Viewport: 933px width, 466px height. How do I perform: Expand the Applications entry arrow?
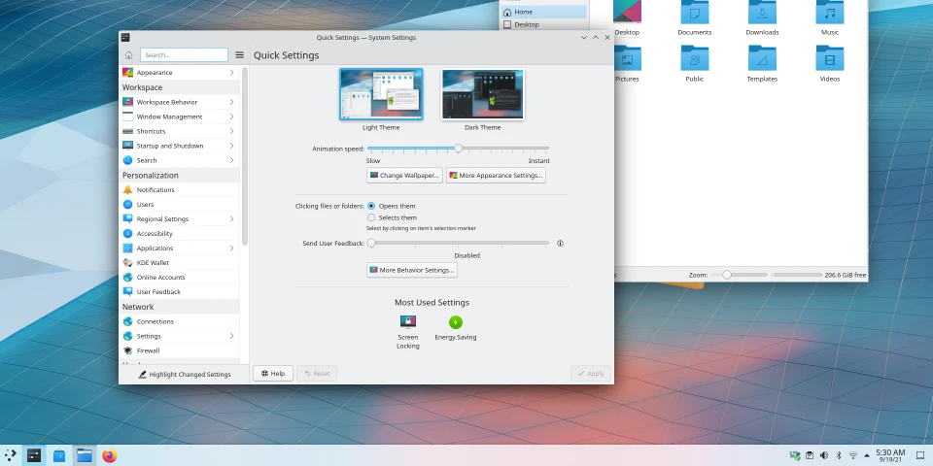tap(231, 249)
